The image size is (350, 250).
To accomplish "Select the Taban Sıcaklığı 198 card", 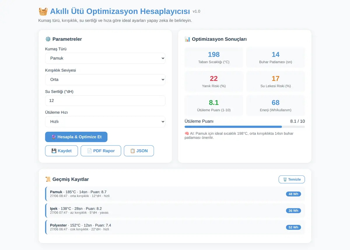I will coord(214,58).
